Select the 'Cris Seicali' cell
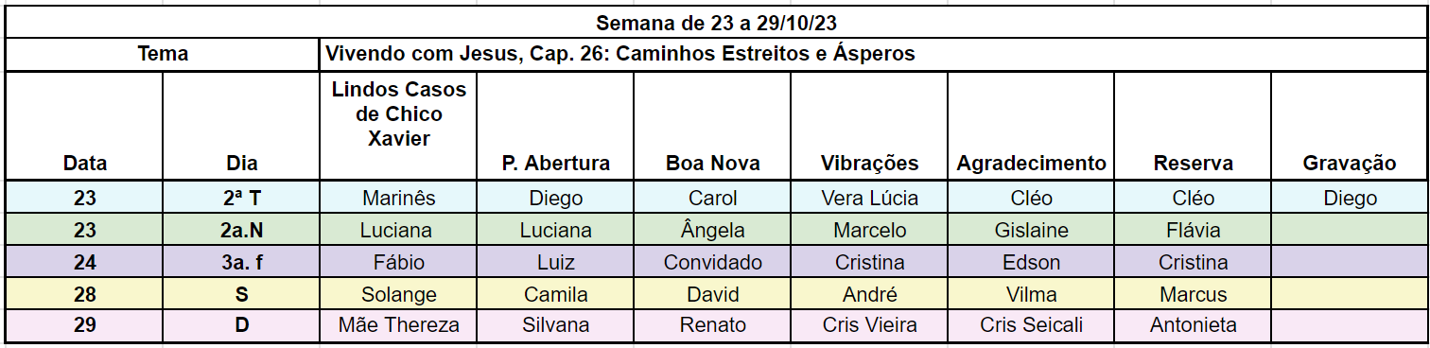The height and width of the screenshot is (348, 1430). 1031,325
